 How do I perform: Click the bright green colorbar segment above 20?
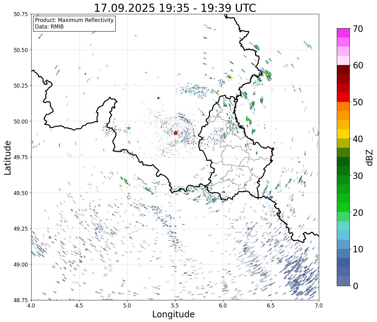tap(343, 207)
